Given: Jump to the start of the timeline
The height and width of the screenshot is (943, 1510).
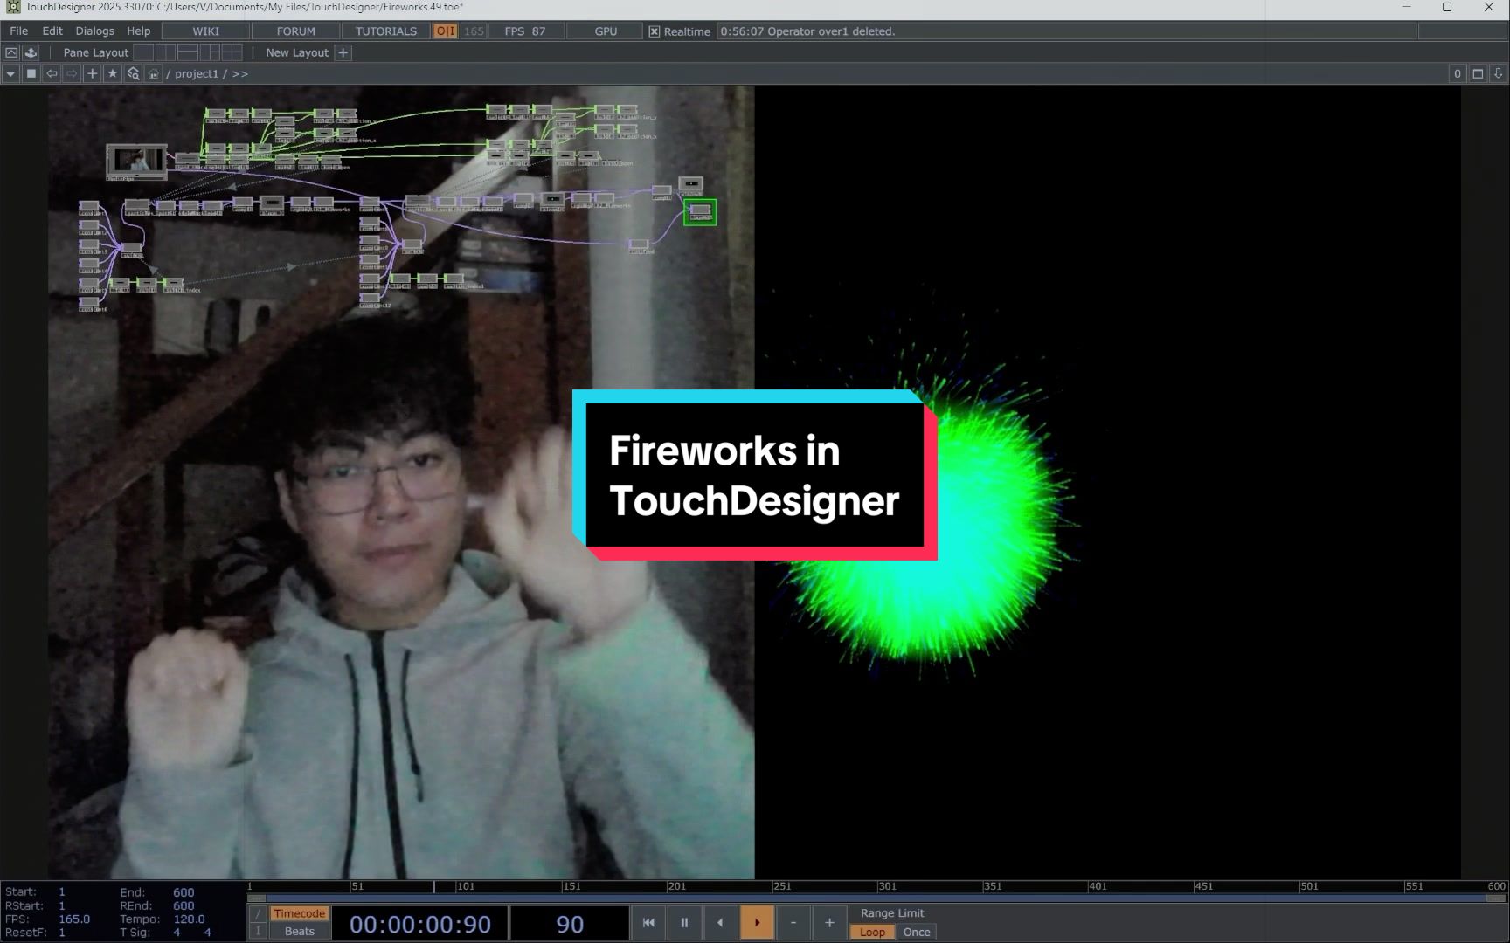Looking at the screenshot, I should coord(648,923).
